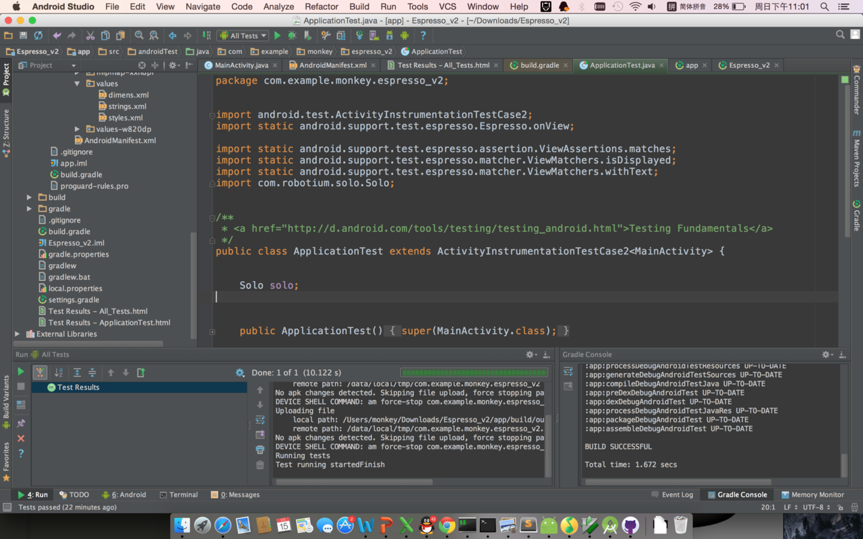Viewport: 863px width, 539px height.
Task: Start debugging with the bug icon
Action: 292,36
